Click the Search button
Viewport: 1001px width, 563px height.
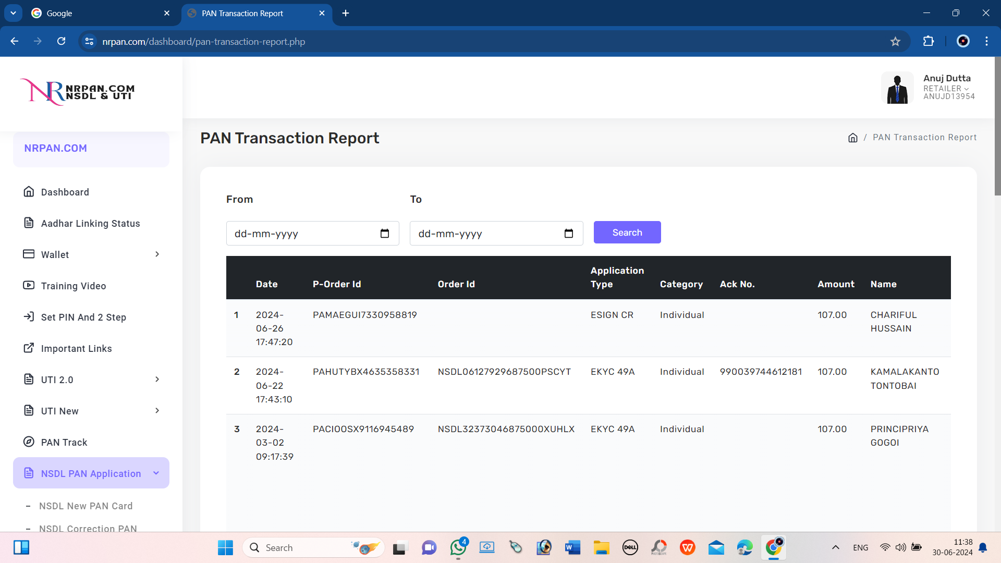[x=627, y=232]
